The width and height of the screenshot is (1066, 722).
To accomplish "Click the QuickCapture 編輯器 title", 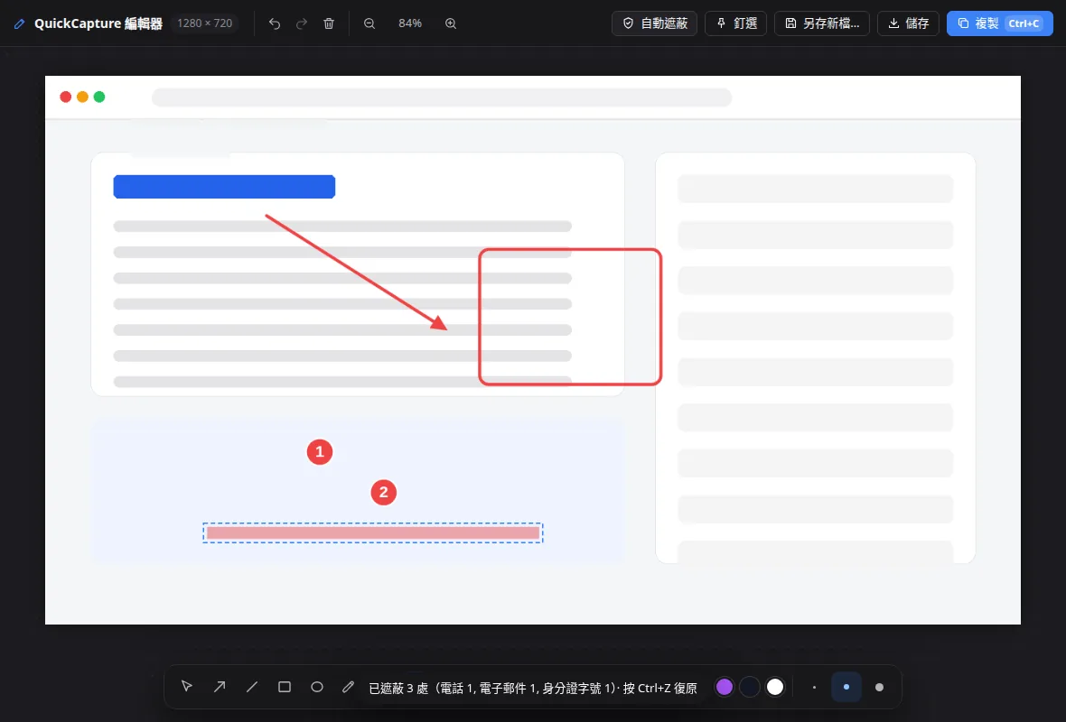I will [x=98, y=23].
